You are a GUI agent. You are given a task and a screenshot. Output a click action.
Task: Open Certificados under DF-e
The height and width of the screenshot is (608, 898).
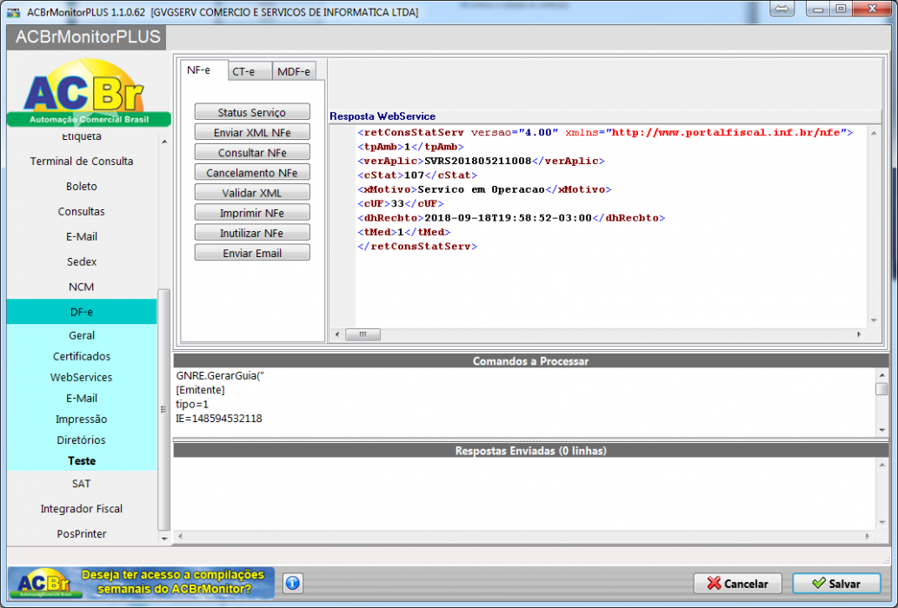[82, 356]
